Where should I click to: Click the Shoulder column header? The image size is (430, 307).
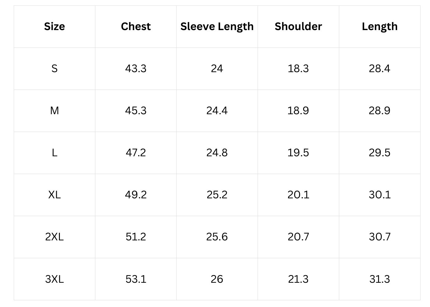click(298, 26)
